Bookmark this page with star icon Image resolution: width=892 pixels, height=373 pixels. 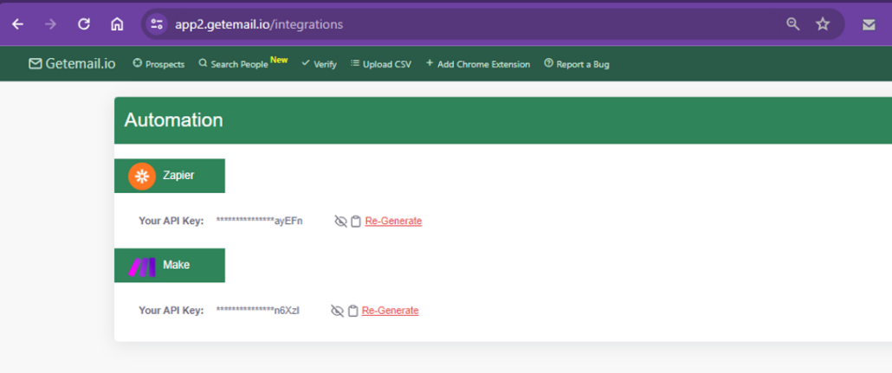point(823,24)
